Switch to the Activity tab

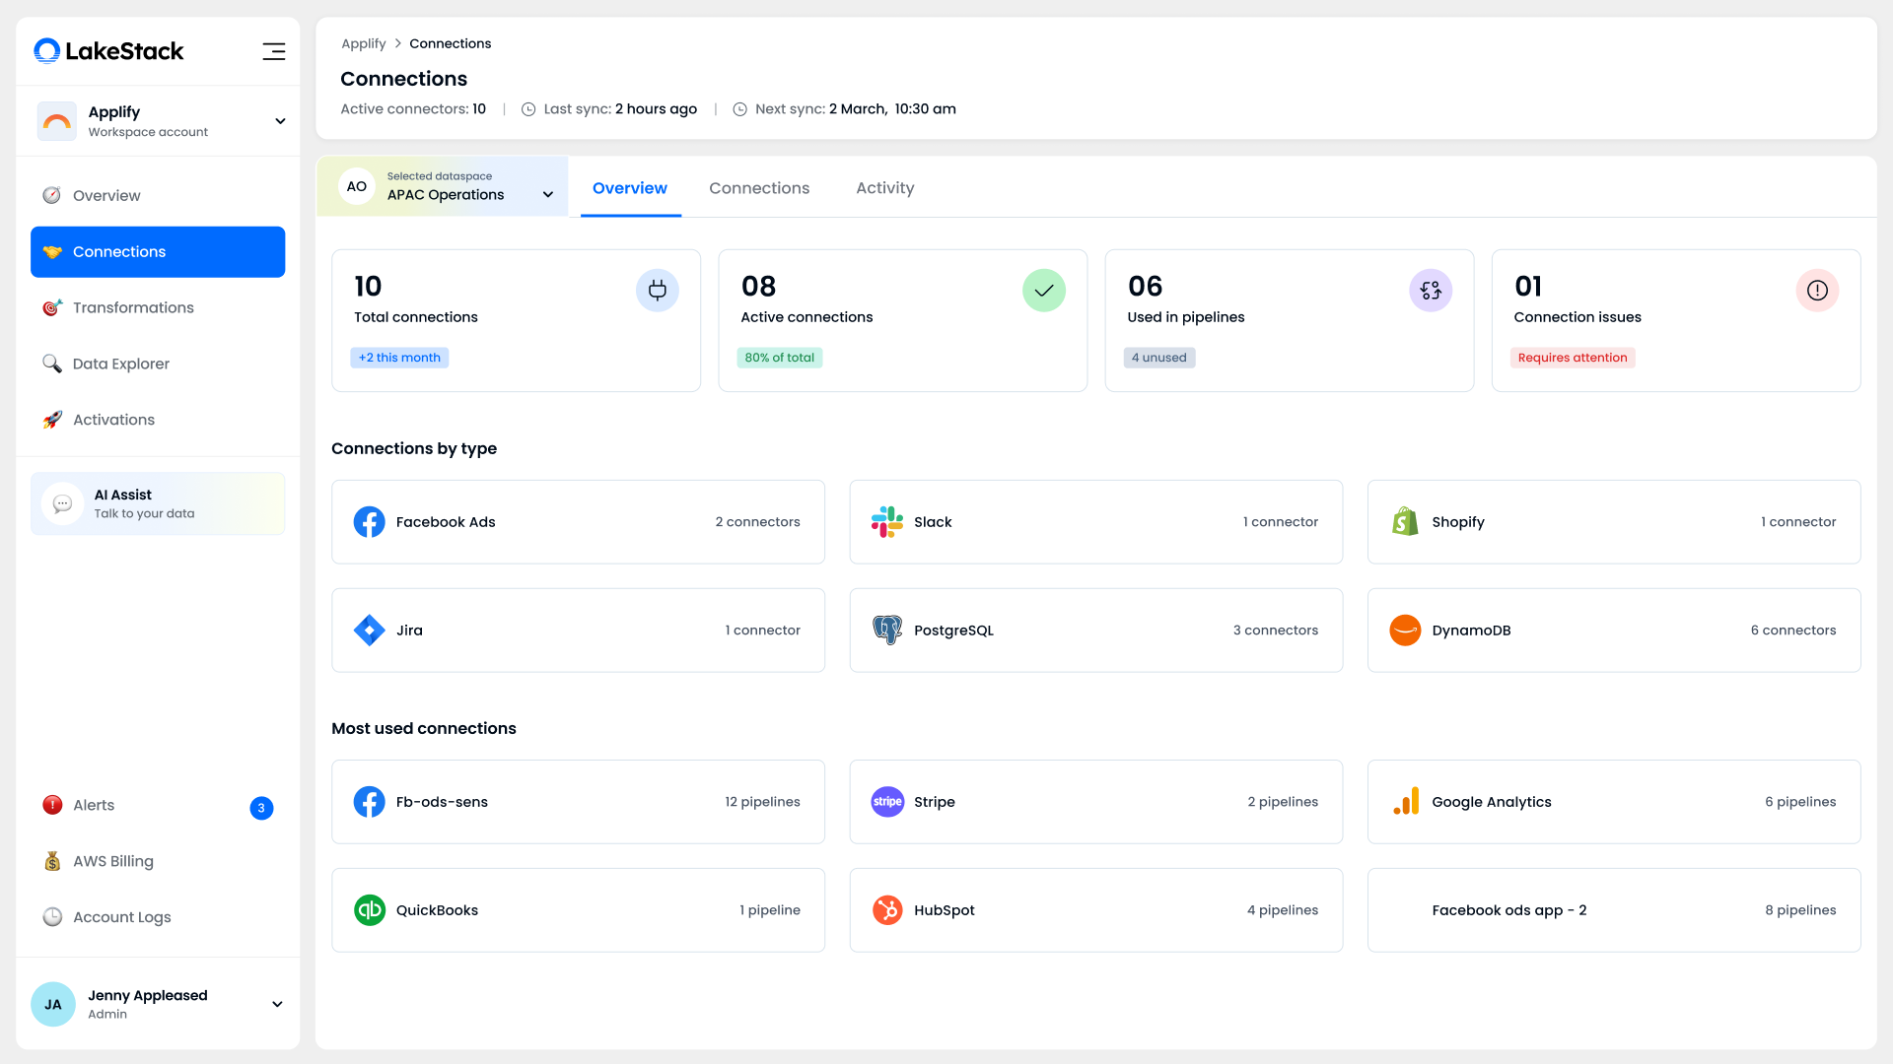(x=884, y=188)
